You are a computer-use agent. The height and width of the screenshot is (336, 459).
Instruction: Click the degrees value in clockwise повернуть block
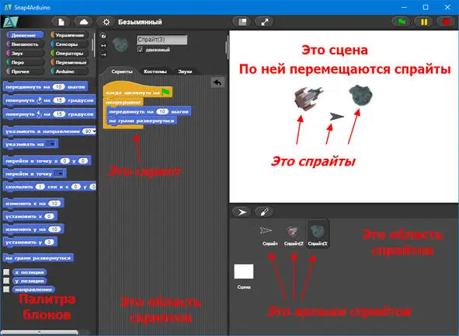click(59, 100)
